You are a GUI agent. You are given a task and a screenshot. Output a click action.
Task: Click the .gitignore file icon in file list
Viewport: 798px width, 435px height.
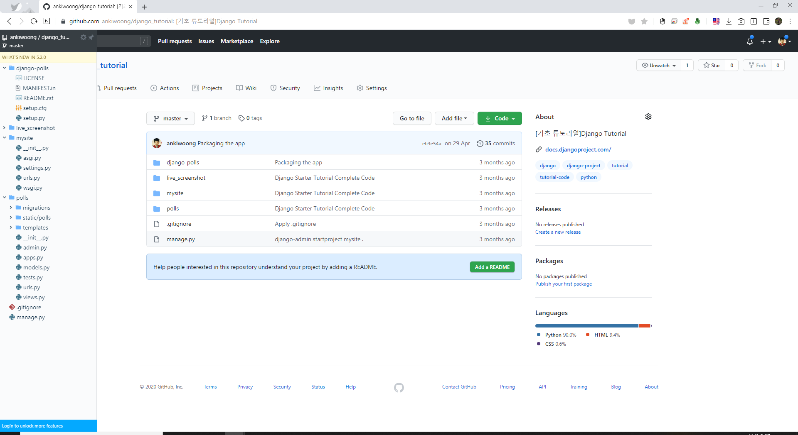point(157,224)
